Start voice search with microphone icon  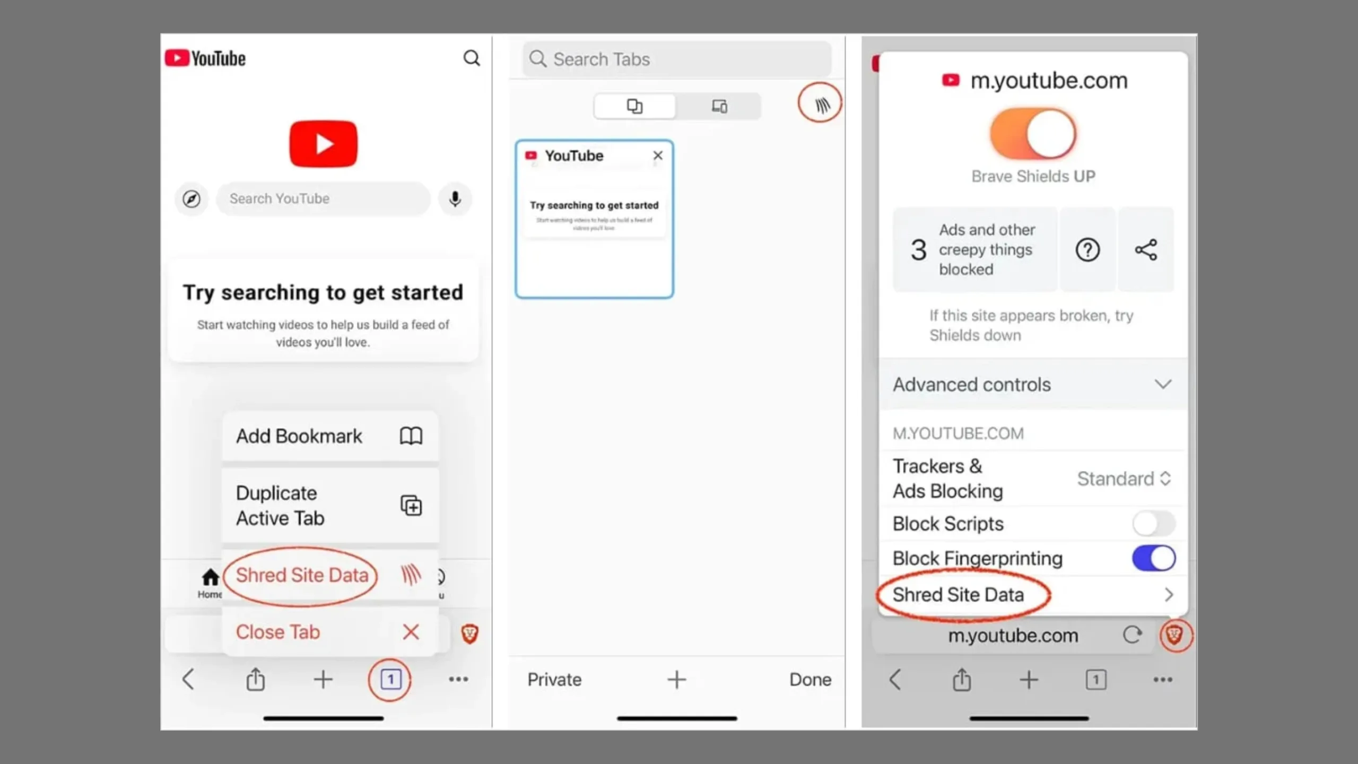click(455, 199)
